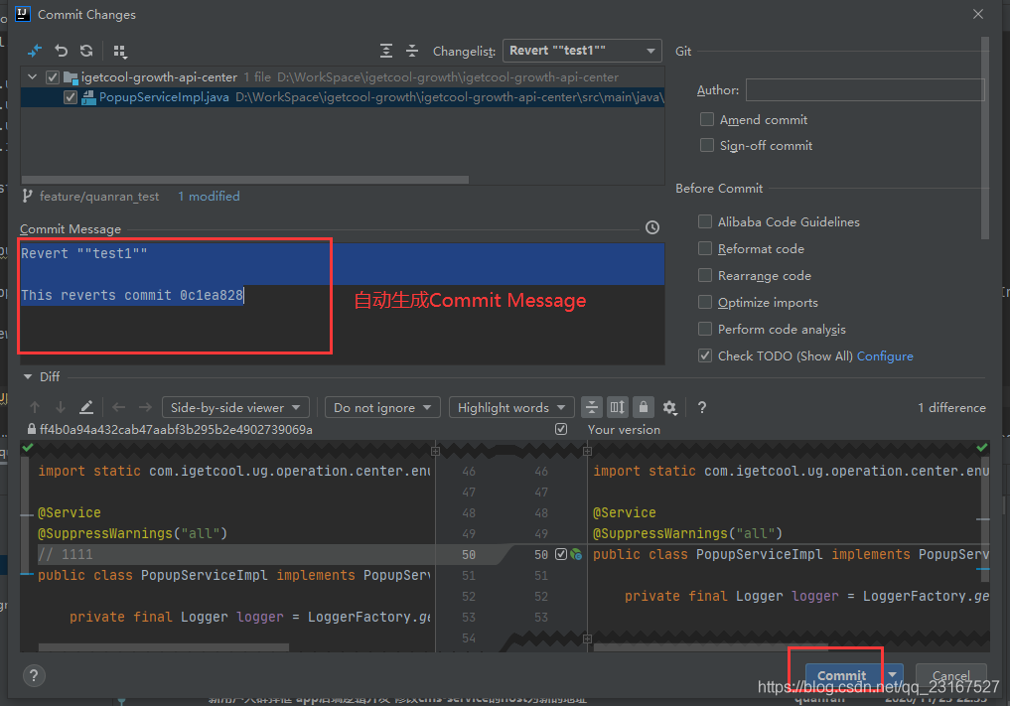
Task: Check Alibaba Code Guidelines option
Action: (705, 221)
